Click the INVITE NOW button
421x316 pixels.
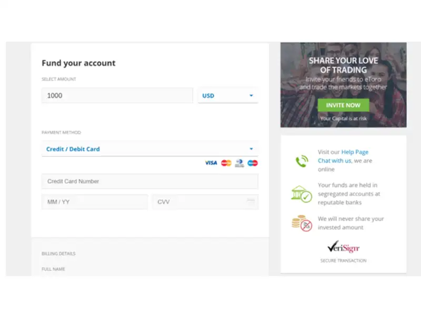coord(343,105)
